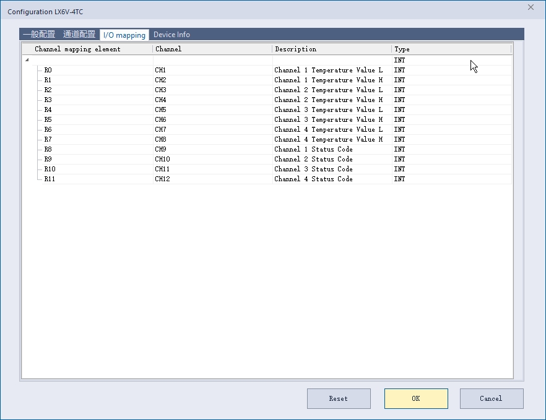Choose the R5 mapping element

pos(48,120)
